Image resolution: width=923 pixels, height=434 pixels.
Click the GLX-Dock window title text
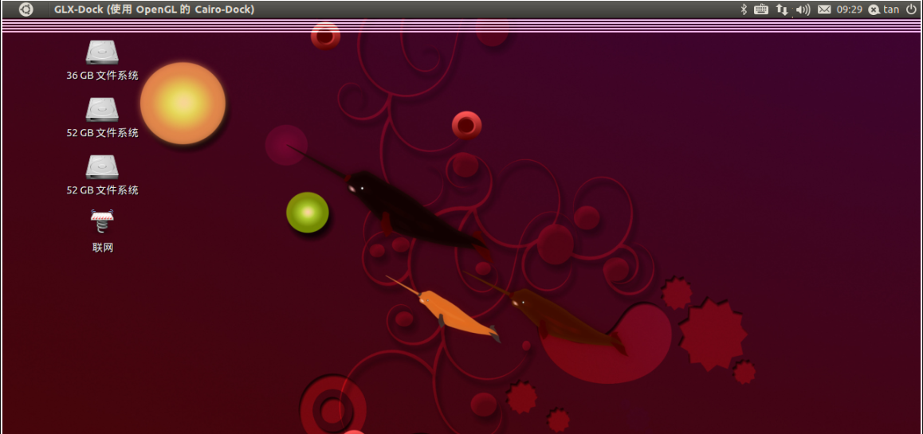click(154, 10)
